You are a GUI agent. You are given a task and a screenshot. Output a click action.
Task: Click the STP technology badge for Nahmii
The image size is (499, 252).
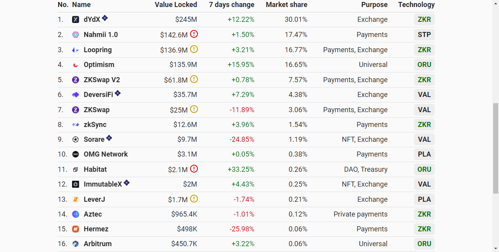click(x=424, y=35)
